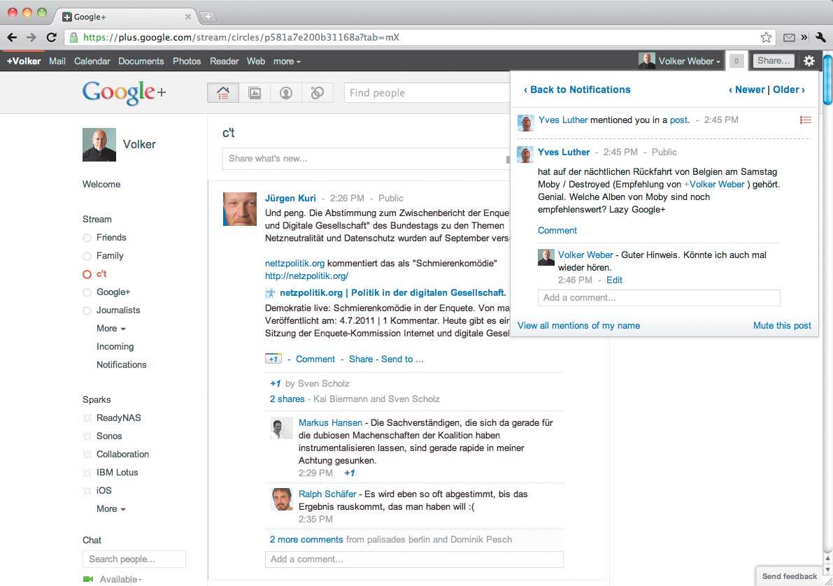Expand More under Sparks

coord(111,509)
